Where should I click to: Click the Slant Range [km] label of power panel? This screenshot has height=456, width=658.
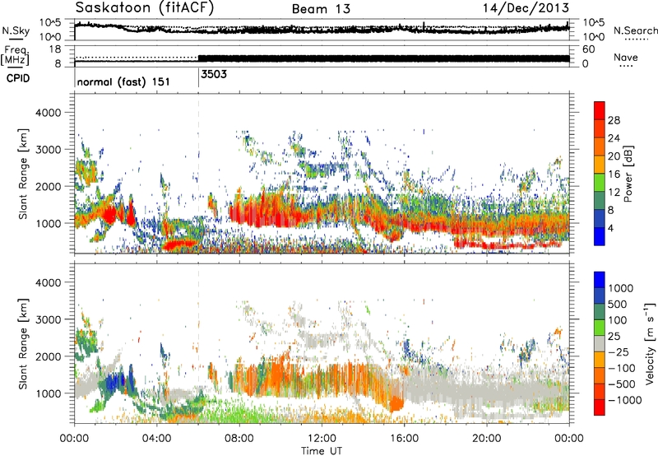pyautogui.click(x=23, y=174)
